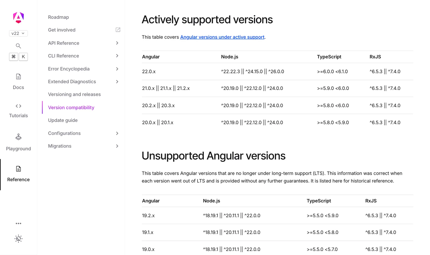The image size is (430, 255).
Task: Click the 22.0.x Angular version cell
Action: [x=149, y=72]
